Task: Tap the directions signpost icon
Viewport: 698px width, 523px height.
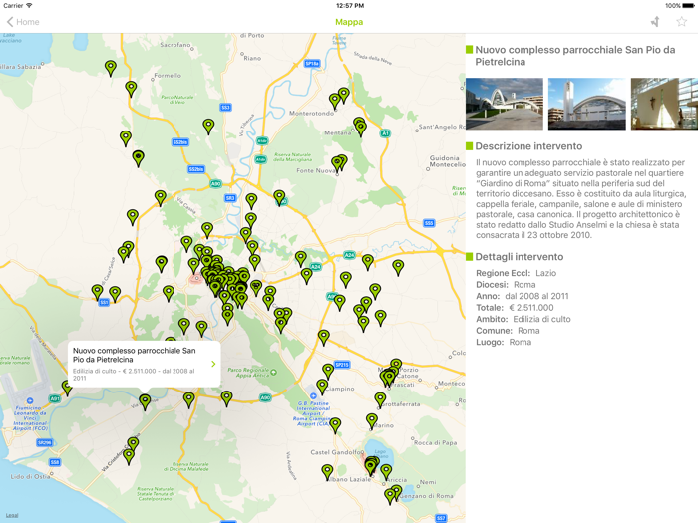Action: coord(655,22)
